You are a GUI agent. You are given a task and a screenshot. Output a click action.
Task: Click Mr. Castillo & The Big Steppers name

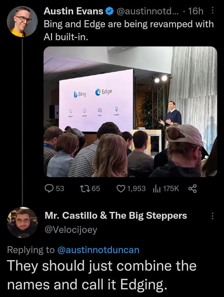(x=116, y=215)
